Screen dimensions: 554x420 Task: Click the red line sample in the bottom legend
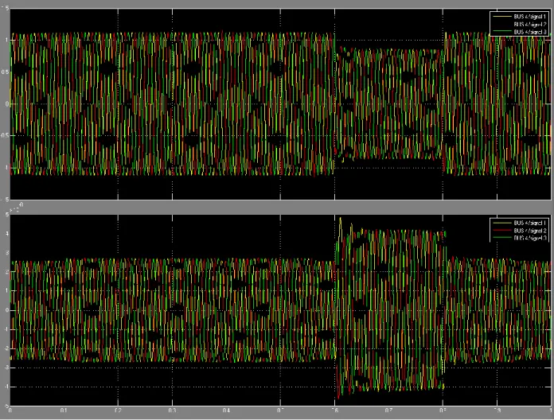point(502,230)
